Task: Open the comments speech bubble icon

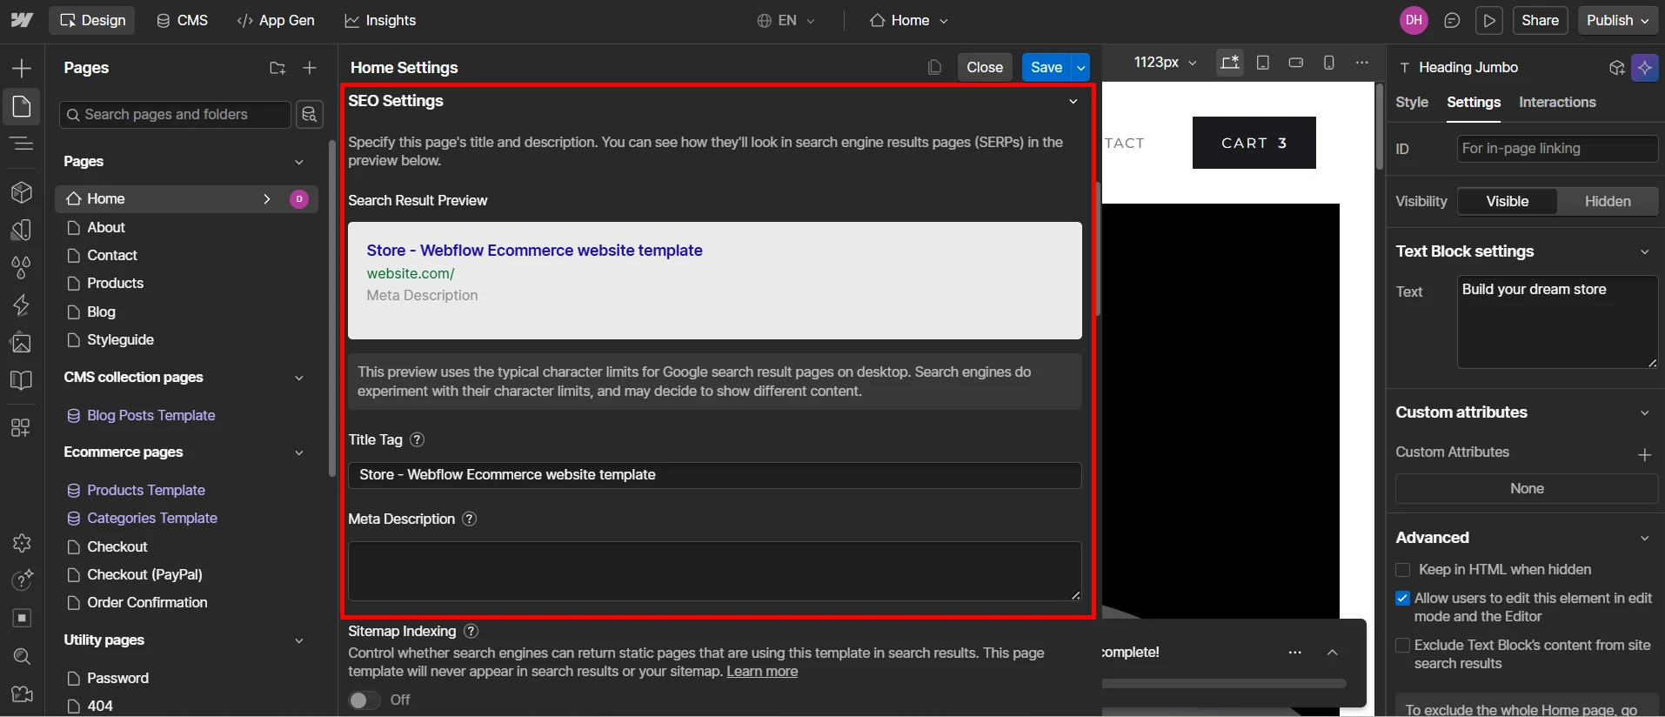Action: tap(1452, 20)
